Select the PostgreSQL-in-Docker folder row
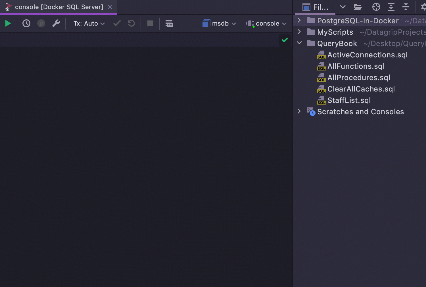The width and height of the screenshot is (426, 287). [360, 21]
